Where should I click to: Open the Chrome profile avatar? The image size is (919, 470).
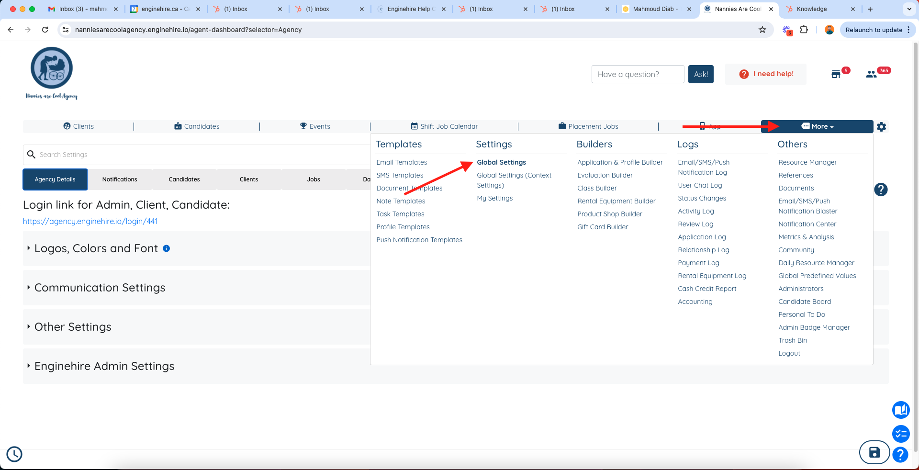click(829, 30)
